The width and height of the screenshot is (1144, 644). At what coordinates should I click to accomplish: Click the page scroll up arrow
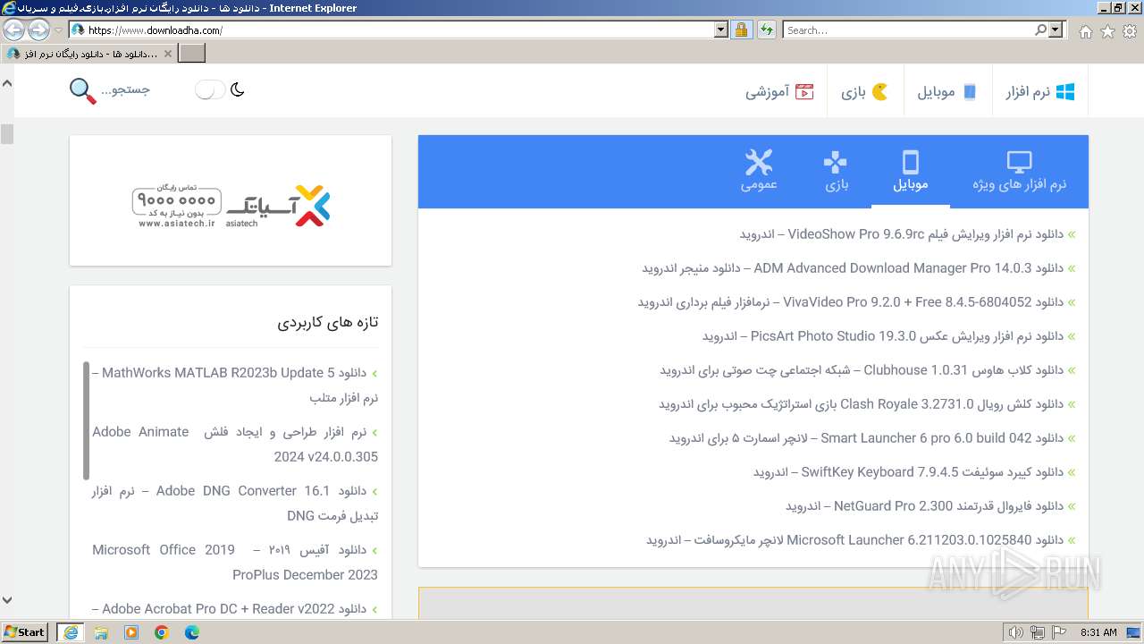coord(7,83)
